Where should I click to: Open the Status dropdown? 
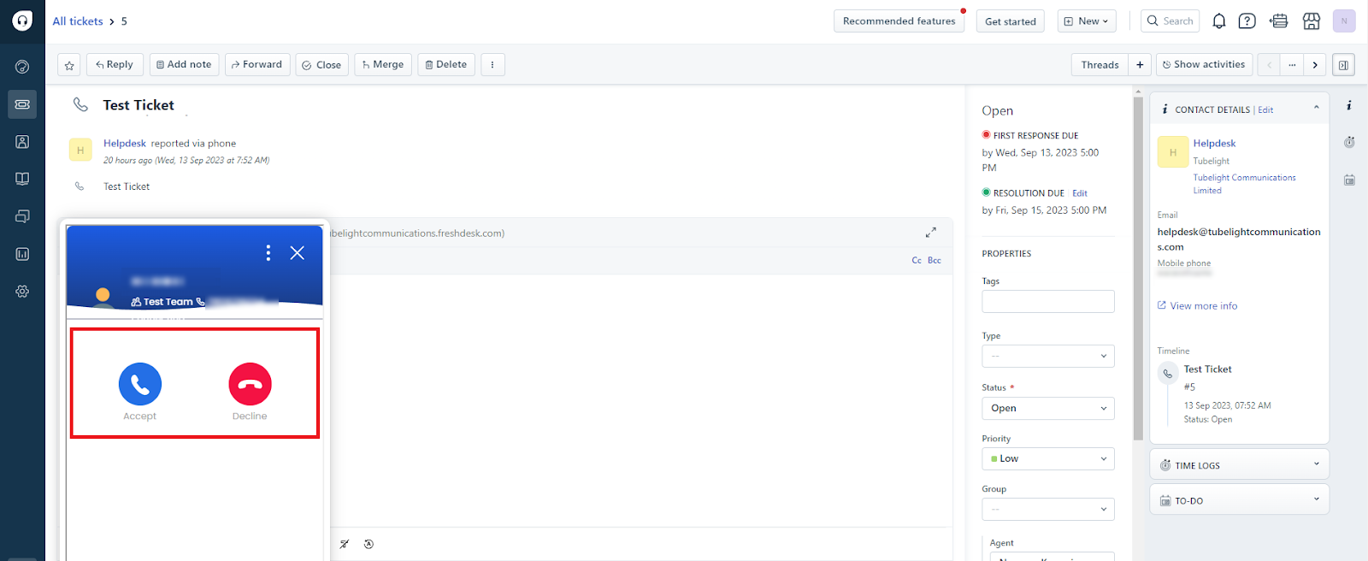(1047, 409)
